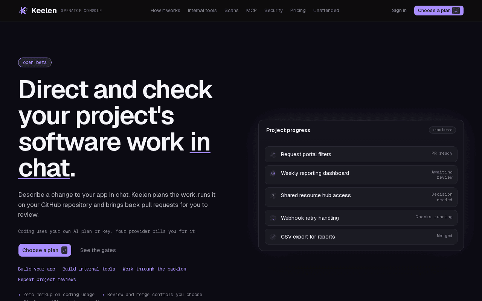This screenshot has height=301, width=482.
Task: Click the Zero markup on coding usage text
Action: 59,295
